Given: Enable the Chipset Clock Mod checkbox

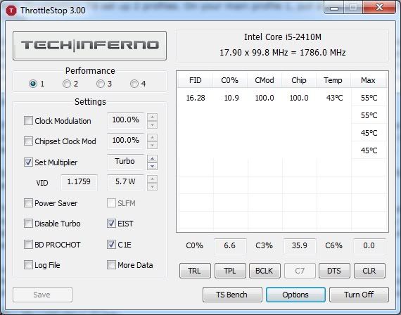Looking at the screenshot, I should click(28, 141).
